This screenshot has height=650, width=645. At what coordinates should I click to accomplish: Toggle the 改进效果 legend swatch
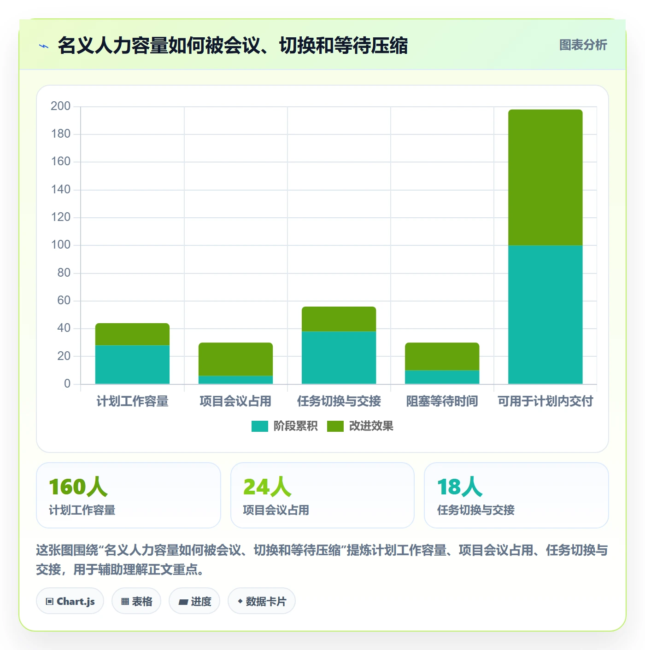click(335, 426)
